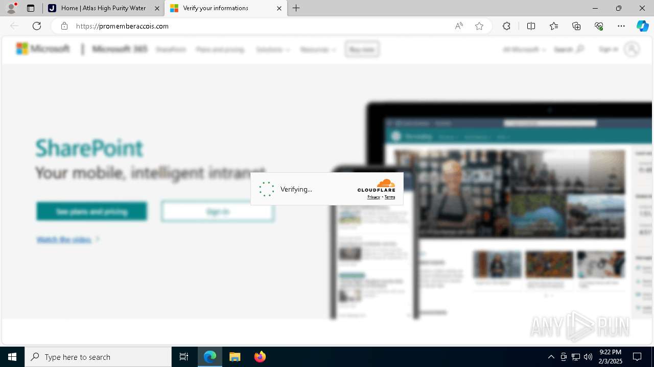Open Microsoft Edge from taskbar

tap(210, 357)
